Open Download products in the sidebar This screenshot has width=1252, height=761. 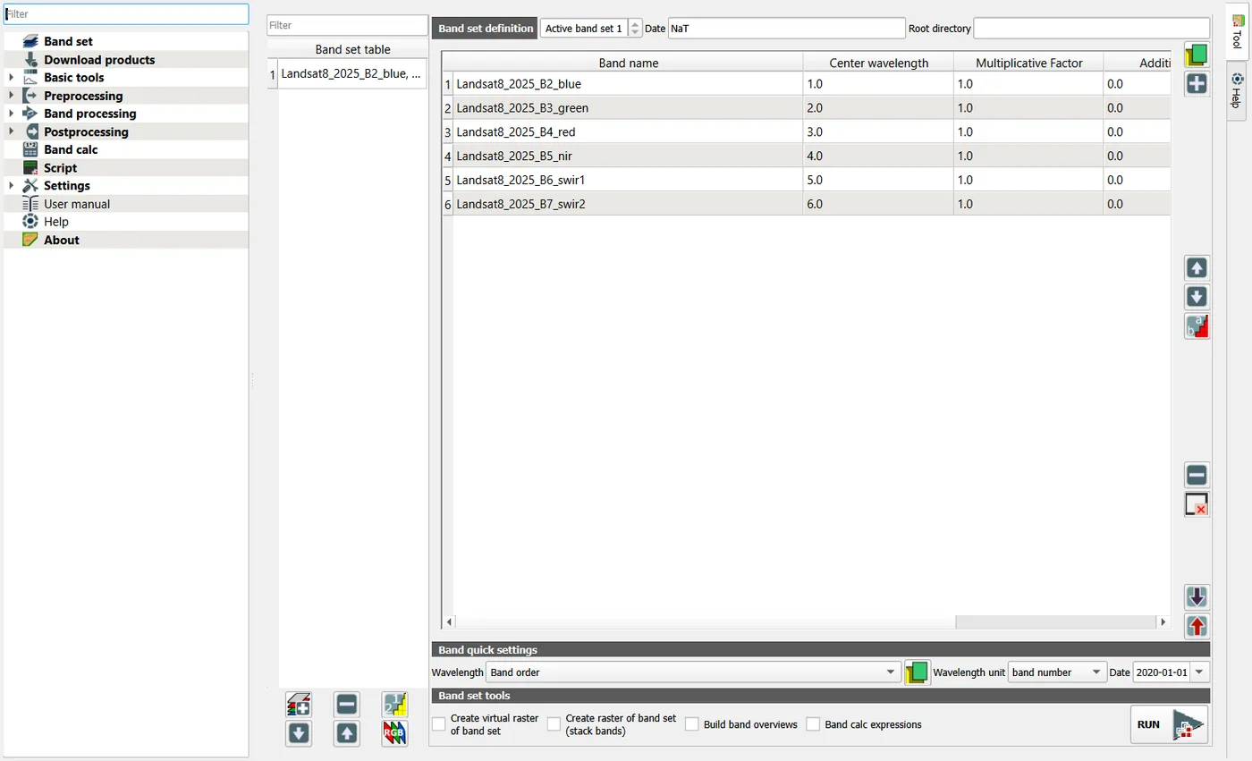click(x=99, y=60)
